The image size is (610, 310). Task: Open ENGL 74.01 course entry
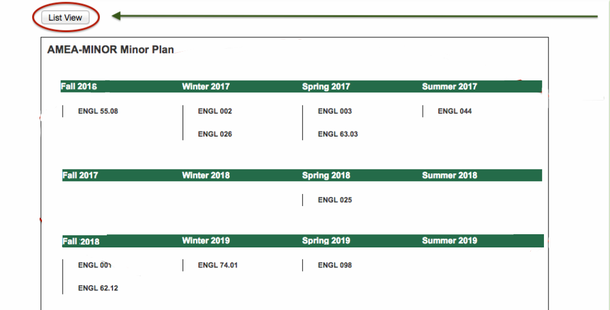(218, 265)
